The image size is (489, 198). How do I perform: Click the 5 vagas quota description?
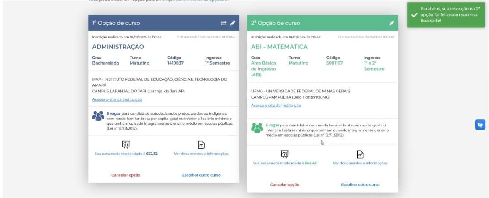(x=327, y=130)
